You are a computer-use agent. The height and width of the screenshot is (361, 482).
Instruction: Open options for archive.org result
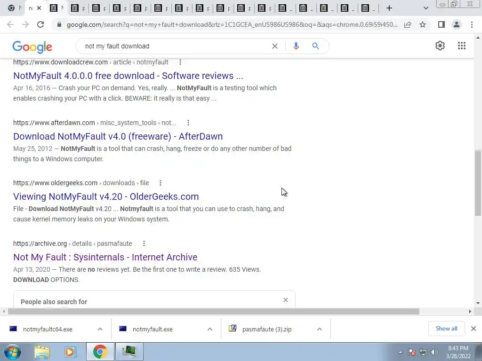[144, 243]
